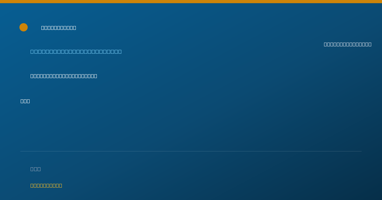Select the white text in the upper-right corner
The image size is (382, 200).
click(348, 44)
